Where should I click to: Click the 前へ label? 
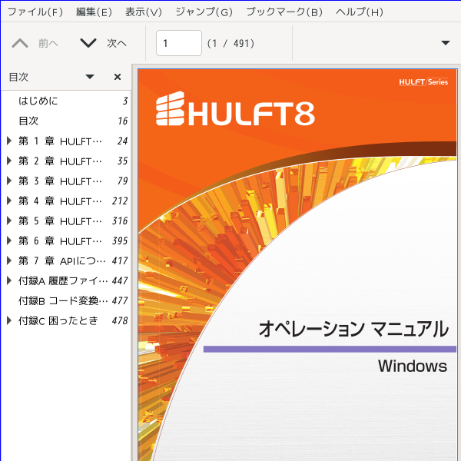coord(48,44)
